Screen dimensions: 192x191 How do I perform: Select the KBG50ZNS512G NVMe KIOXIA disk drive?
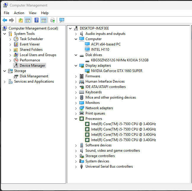click(x=120, y=60)
